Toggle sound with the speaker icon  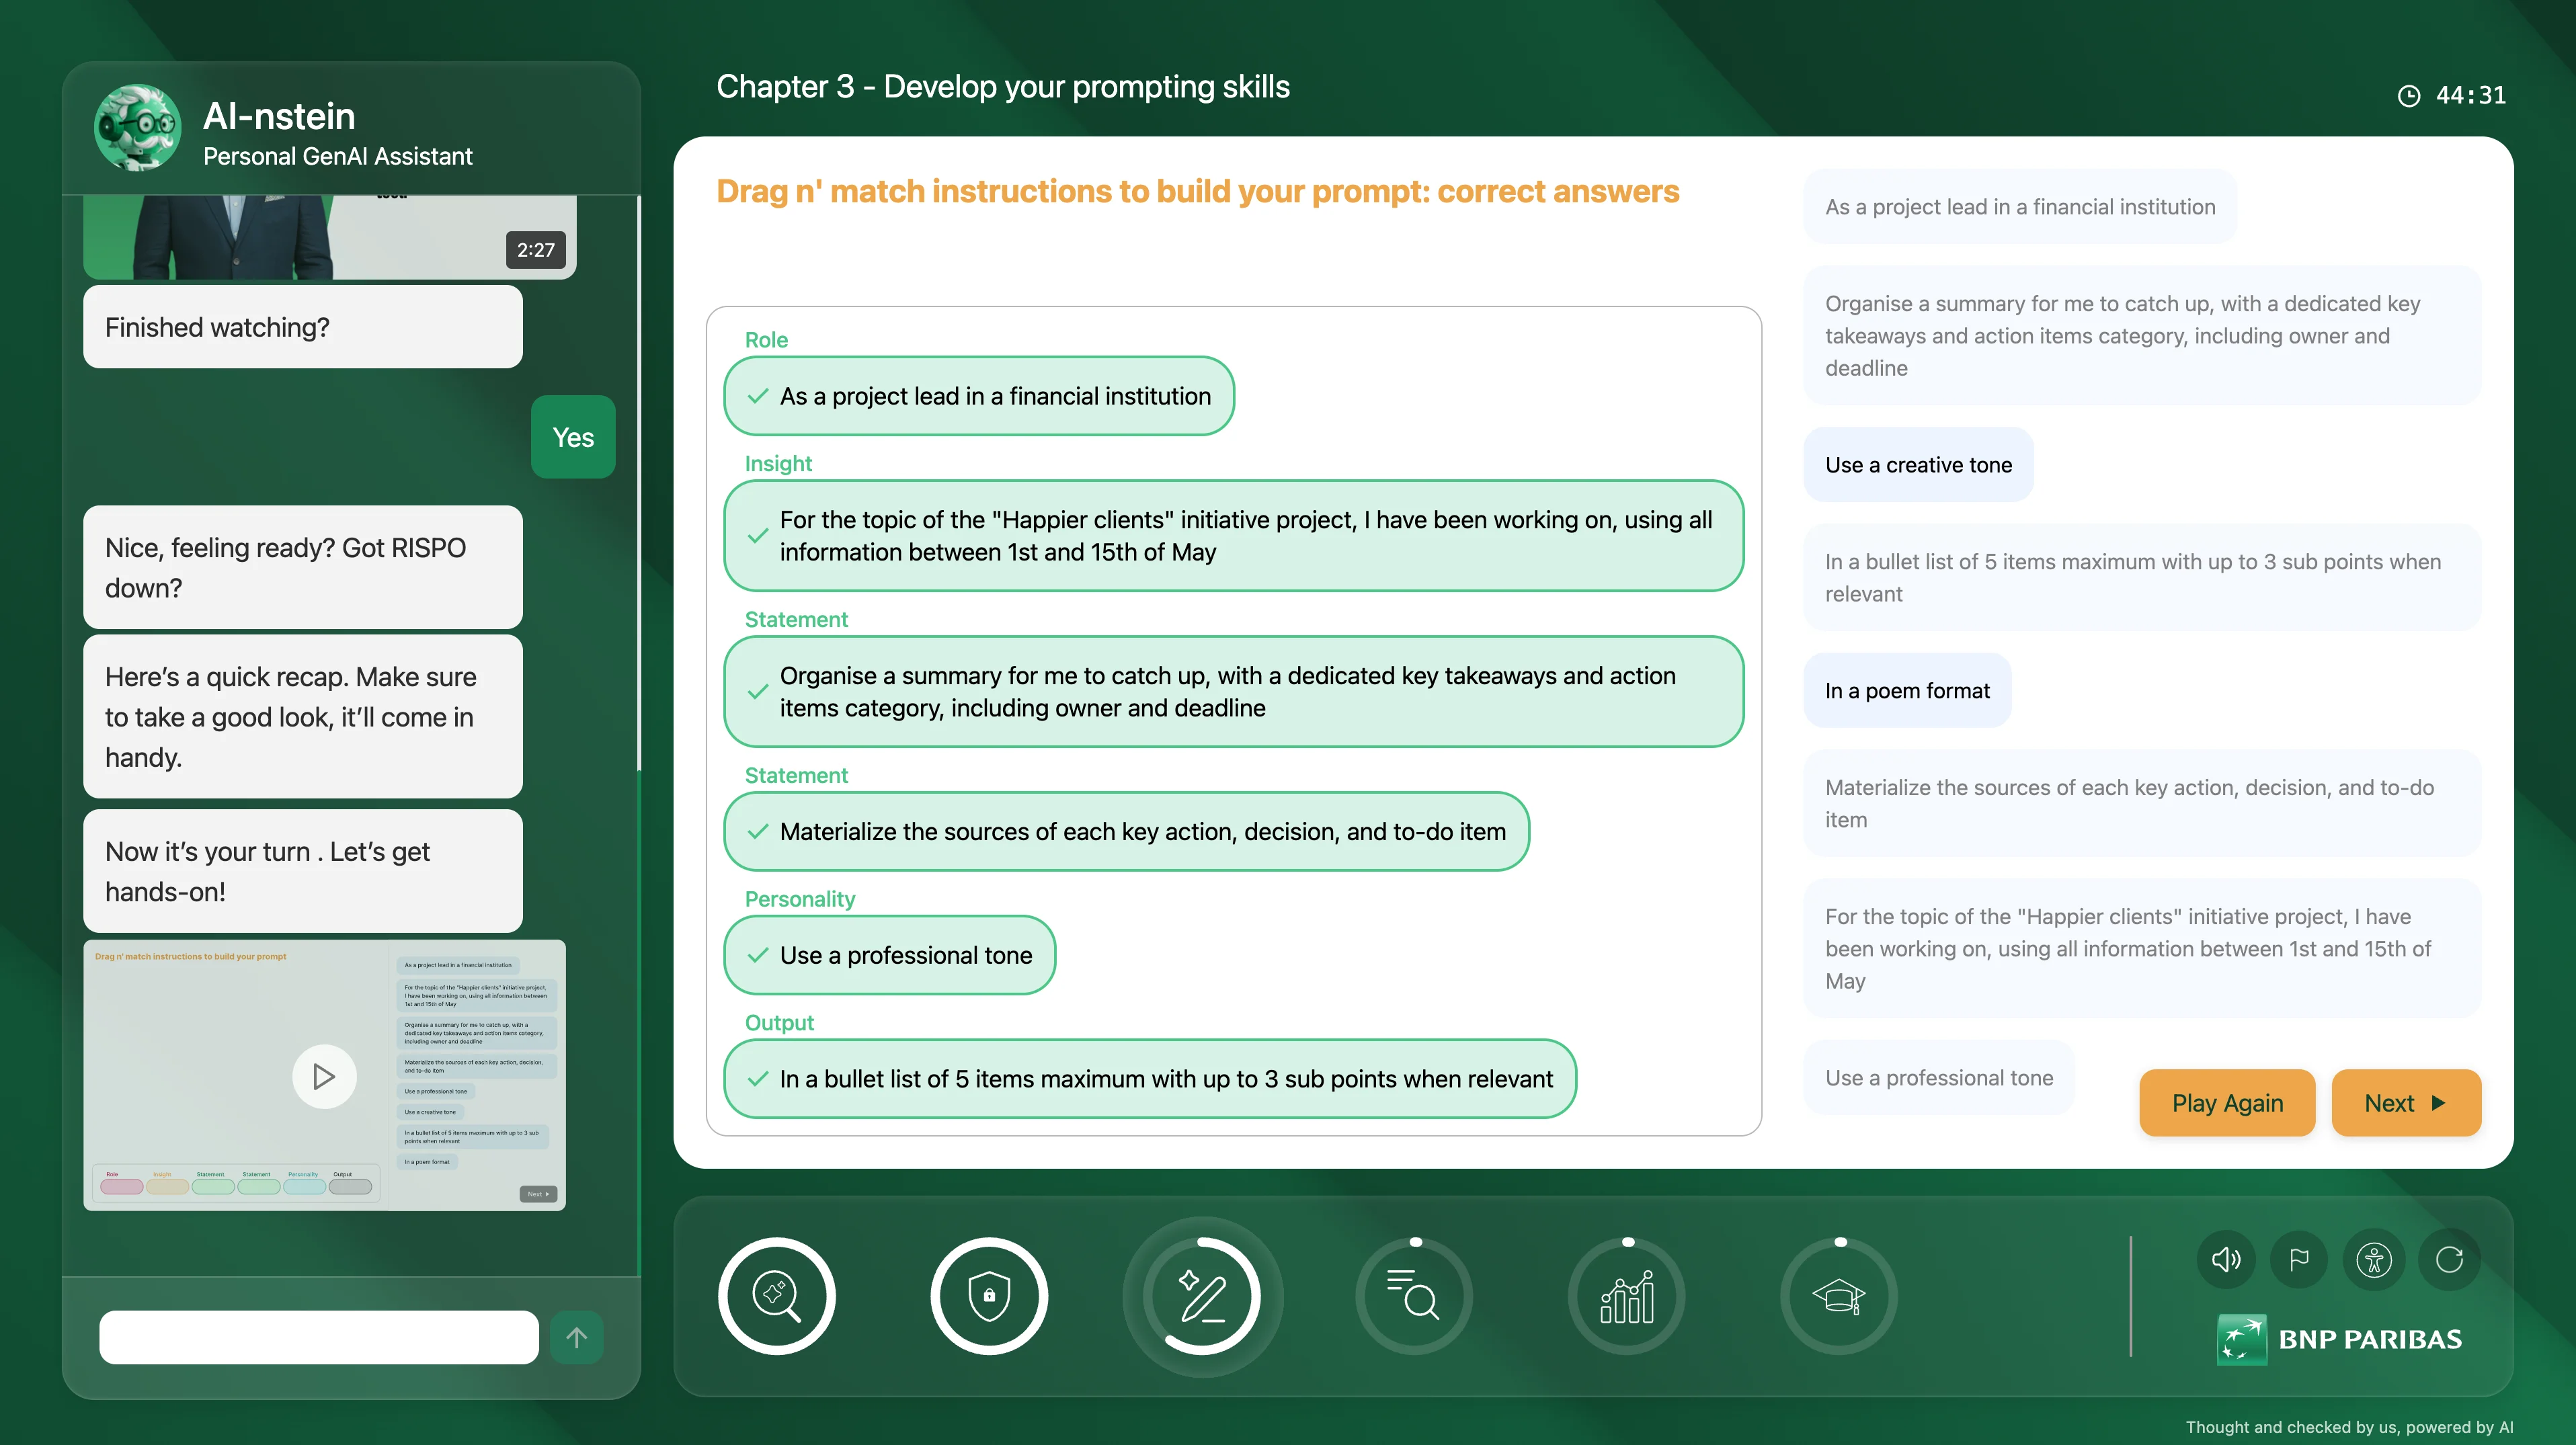[x=2226, y=1259]
